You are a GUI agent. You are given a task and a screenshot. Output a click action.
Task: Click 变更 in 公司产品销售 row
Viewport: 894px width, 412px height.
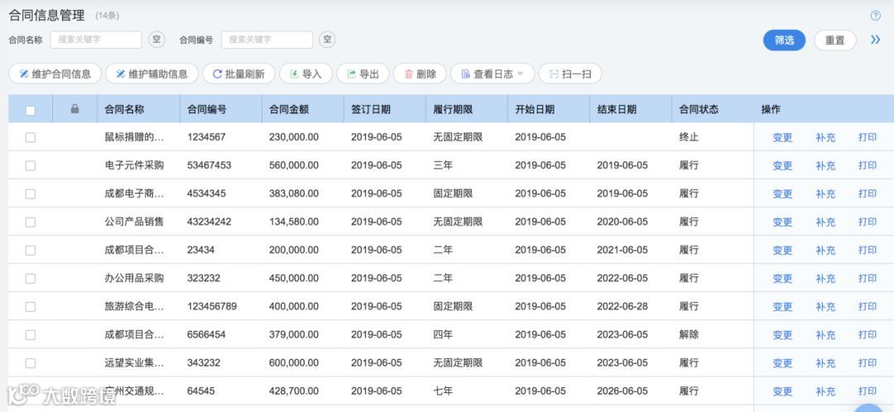pos(782,222)
